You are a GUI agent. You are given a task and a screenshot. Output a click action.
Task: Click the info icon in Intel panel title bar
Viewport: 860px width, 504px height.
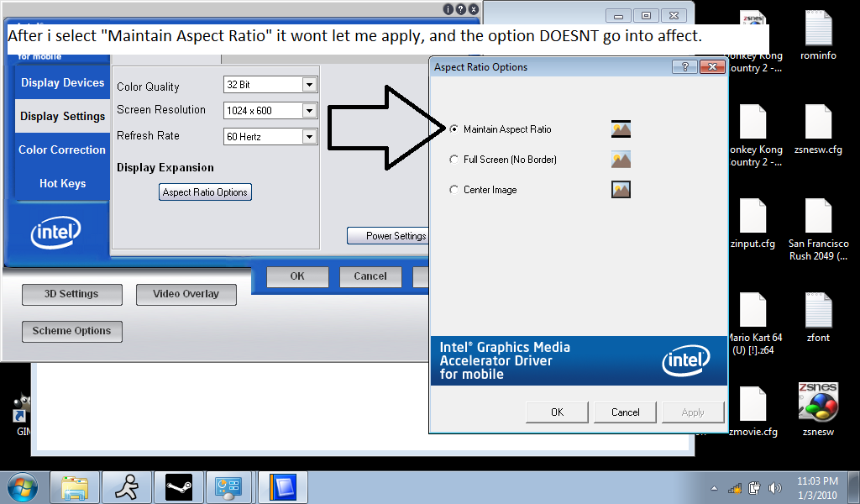448,9
